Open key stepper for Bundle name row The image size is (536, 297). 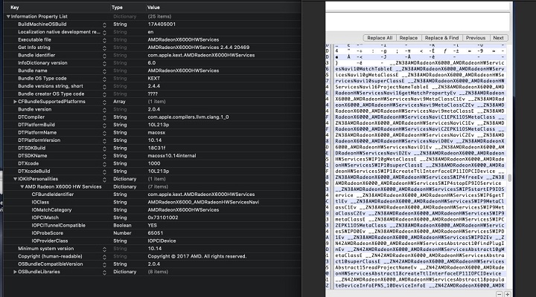click(x=104, y=71)
